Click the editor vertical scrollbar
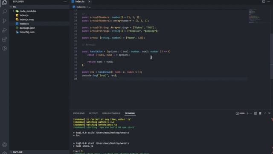 coord(272,56)
